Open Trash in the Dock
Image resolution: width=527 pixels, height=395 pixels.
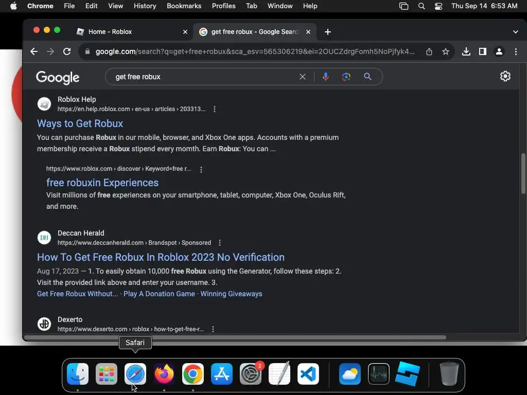[449, 373]
